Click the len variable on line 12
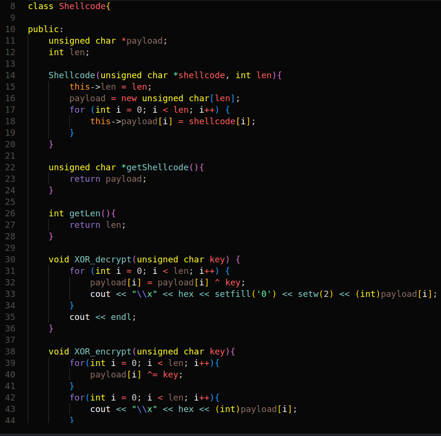This screenshot has height=436, width=441. (x=77, y=52)
